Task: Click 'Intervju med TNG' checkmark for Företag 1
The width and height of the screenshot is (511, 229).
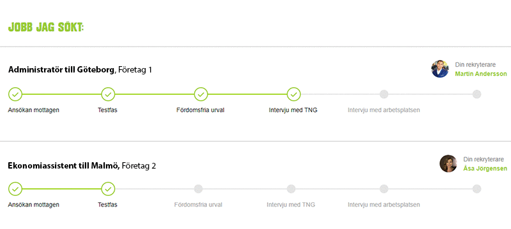Action: 294,94
